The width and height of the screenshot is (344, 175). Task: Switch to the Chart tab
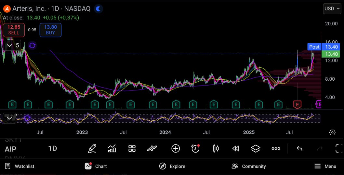pyautogui.click(x=96, y=166)
